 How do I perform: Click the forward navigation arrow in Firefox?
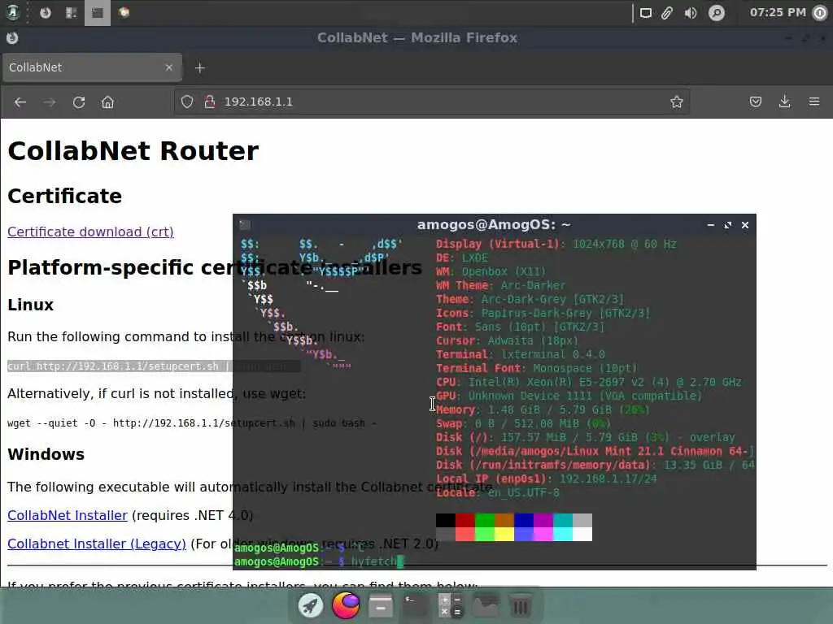pos(50,102)
